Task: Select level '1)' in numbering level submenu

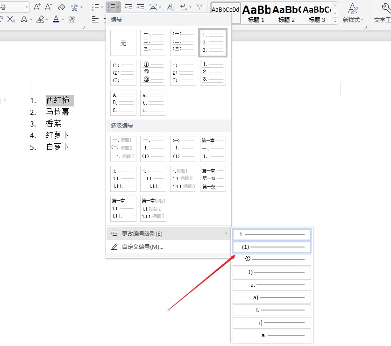Action: (272, 272)
